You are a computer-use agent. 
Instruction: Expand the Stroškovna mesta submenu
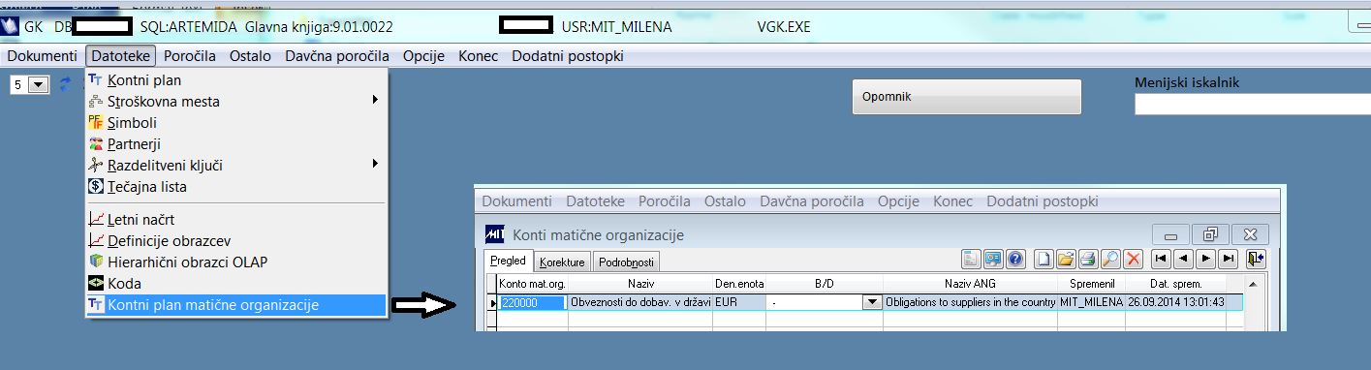pyautogui.click(x=236, y=101)
